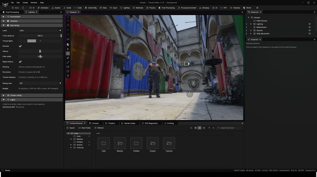Open the Procedural Content workspace
Viewport: 317px width, 177px height.
point(187,8)
